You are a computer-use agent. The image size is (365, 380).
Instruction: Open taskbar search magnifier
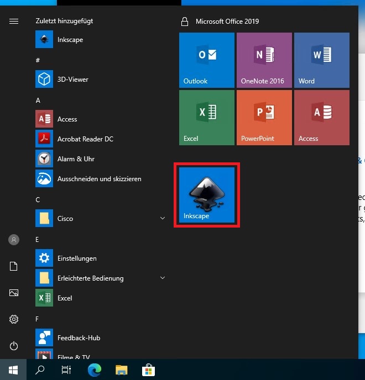40,370
